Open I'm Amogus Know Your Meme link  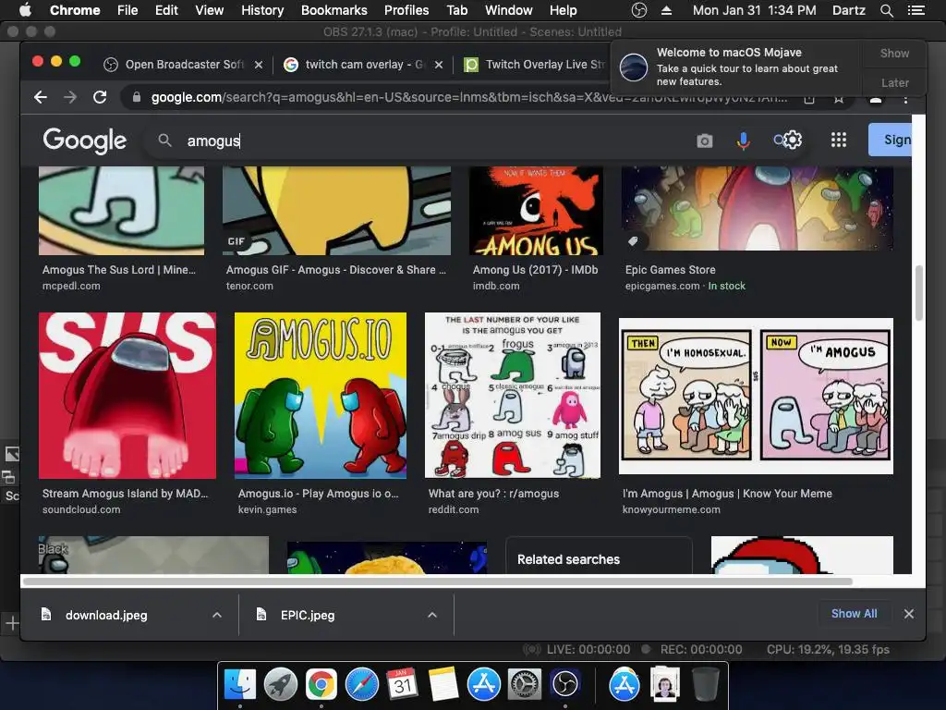click(x=727, y=494)
